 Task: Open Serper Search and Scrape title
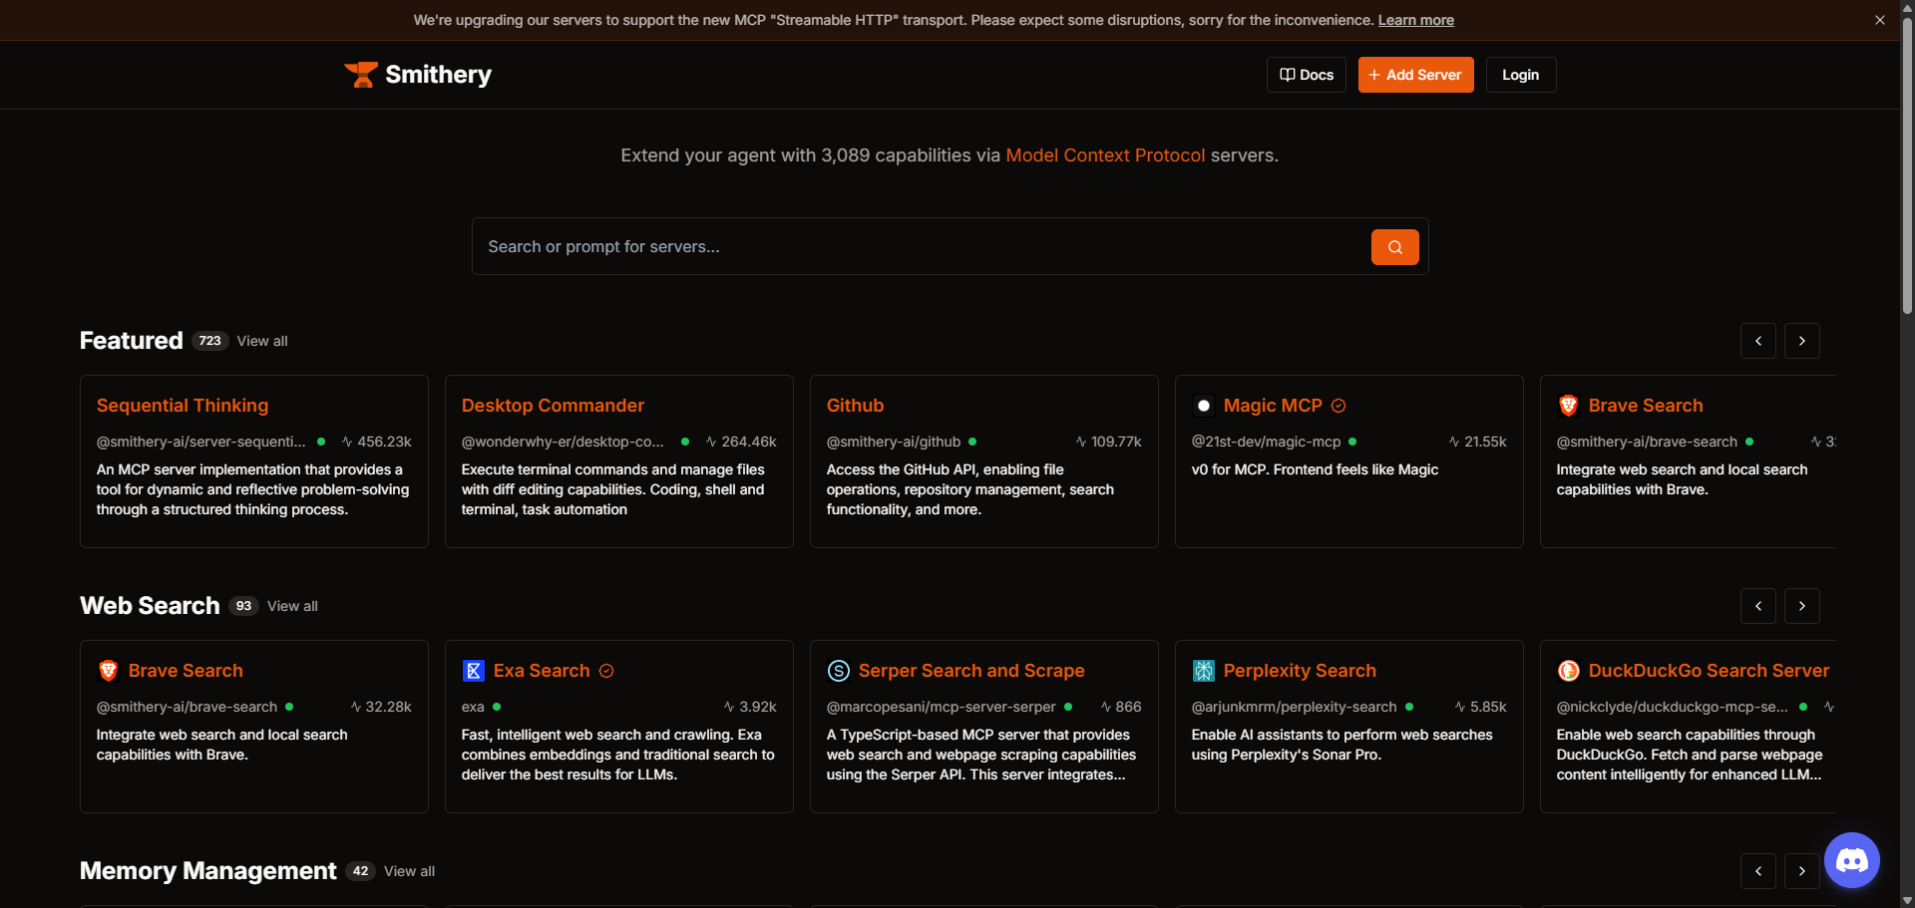click(x=971, y=671)
